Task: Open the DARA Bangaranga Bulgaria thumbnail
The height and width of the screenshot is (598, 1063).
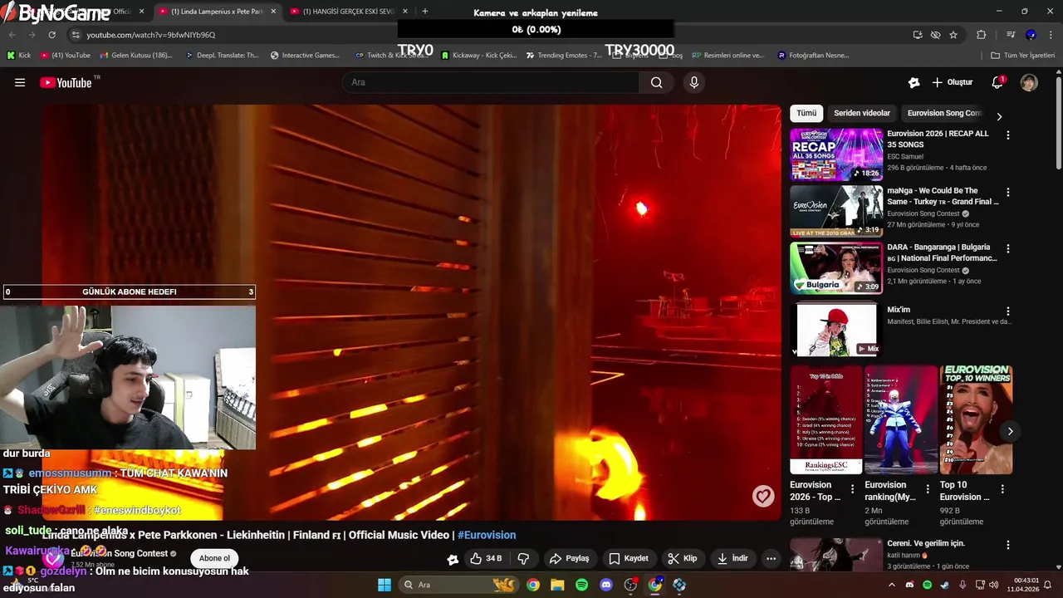Action: 836,268
